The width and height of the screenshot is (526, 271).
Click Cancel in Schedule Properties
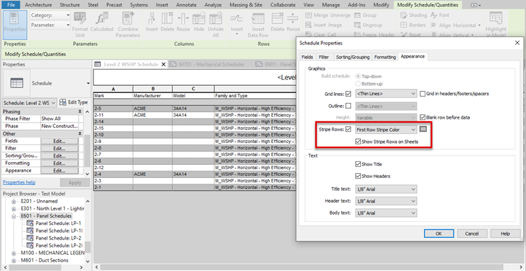471,234
